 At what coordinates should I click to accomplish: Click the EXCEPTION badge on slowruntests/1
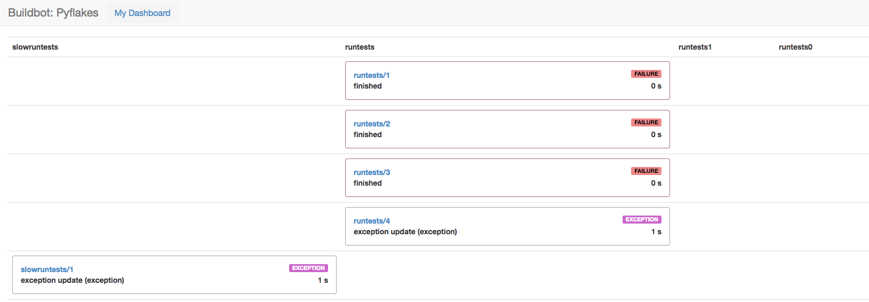pyautogui.click(x=308, y=268)
